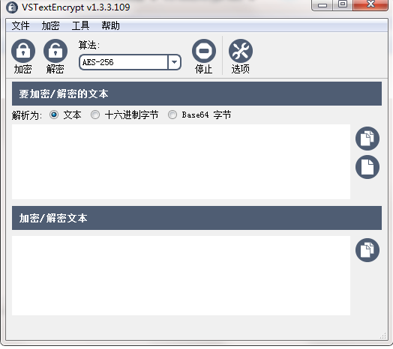Click the 解密 open-padlock icon
The height and width of the screenshot is (349, 393).
tap(55, 51)
